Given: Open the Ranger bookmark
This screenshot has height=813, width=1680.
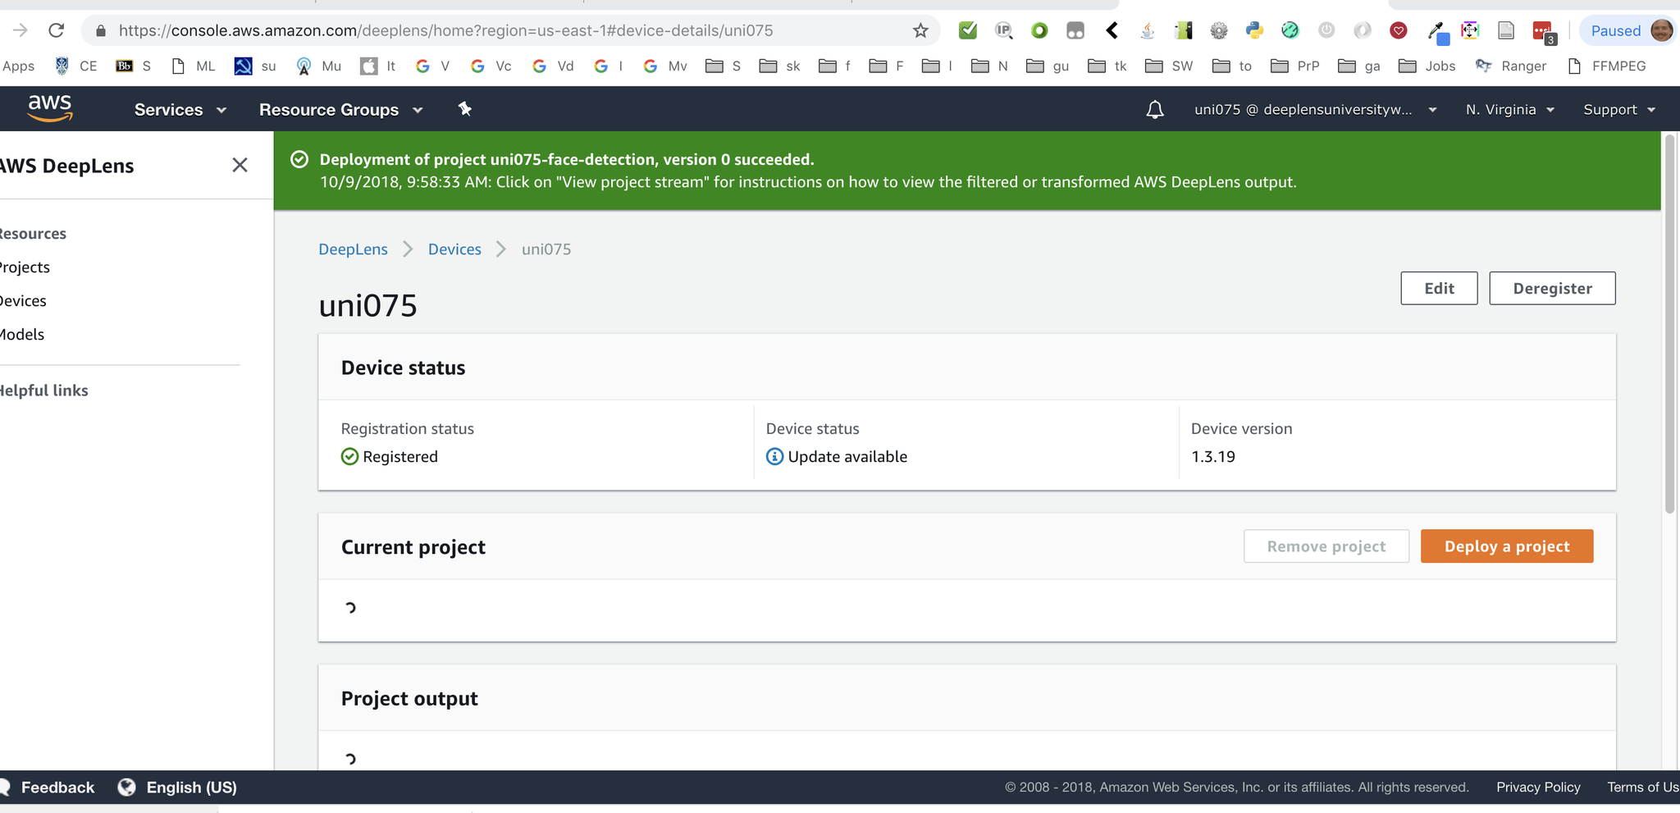Looking at the screenshot, I should pos(1510,66).
